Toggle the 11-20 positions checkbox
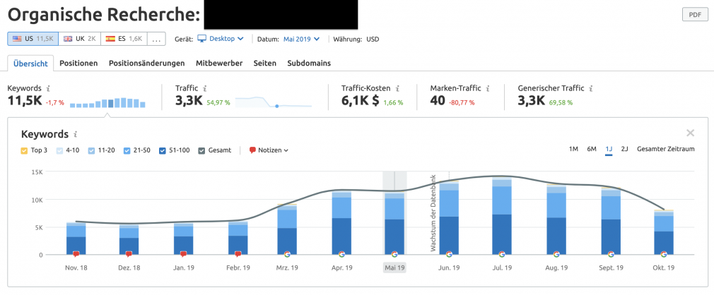Viewport: 714px width, 295px height. (x=91, y=150)
